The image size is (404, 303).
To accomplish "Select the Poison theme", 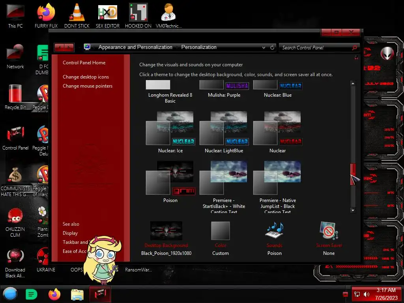I will point(170,182).
